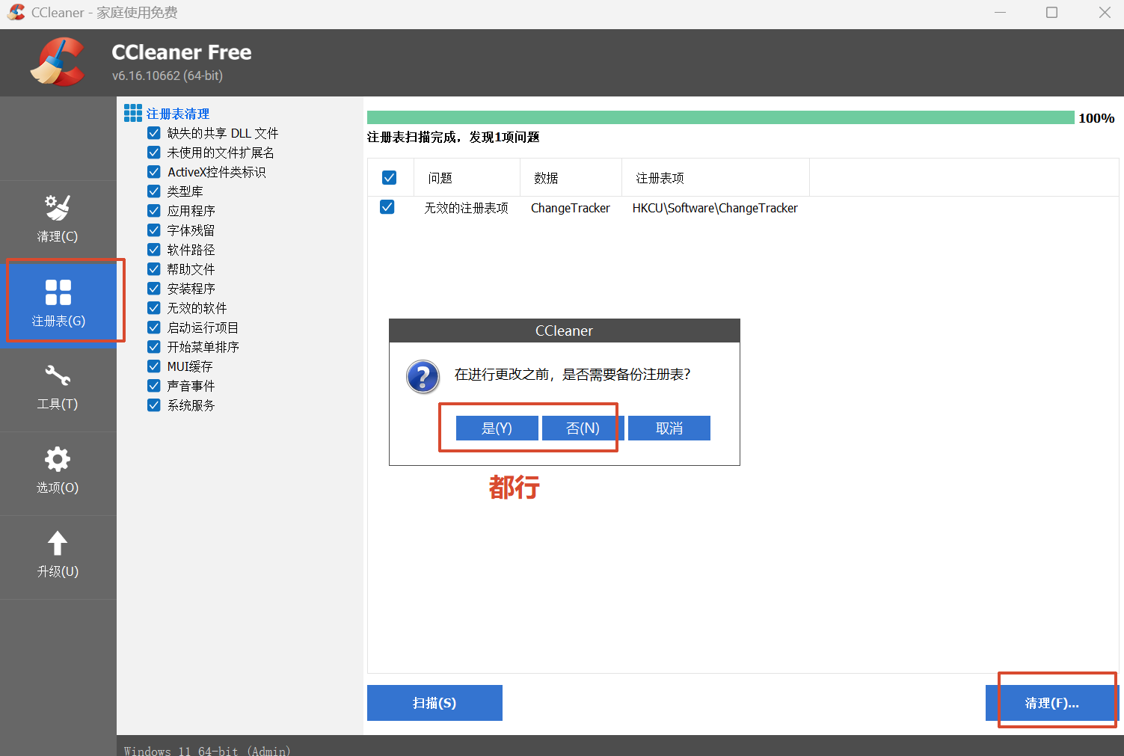Click 否(N) to skip backup
1124x756 pixels.
583,428
